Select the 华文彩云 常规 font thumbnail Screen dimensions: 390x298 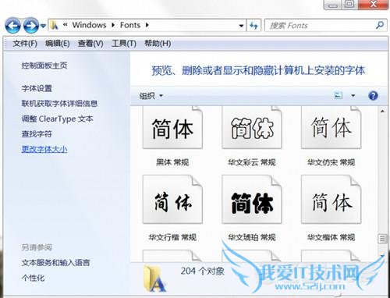252,127
